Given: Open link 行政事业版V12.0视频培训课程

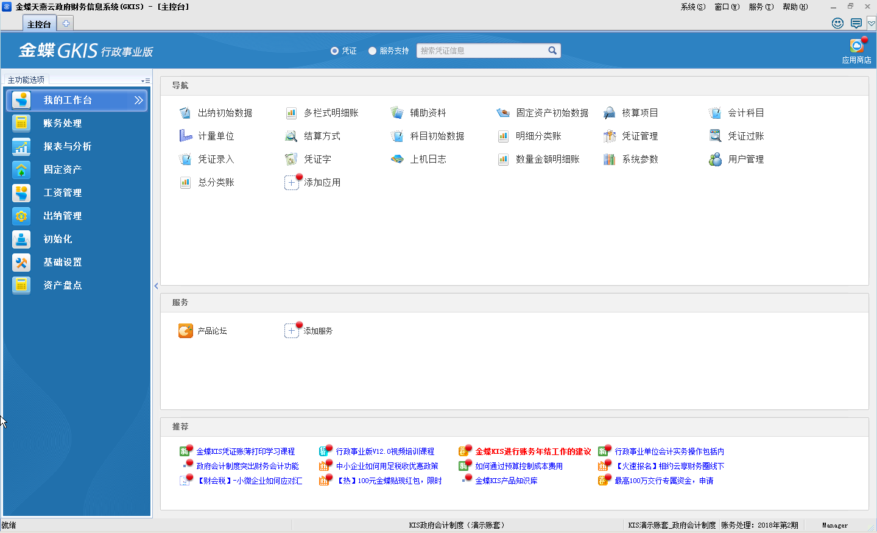Looking at the screenshot, I should (x=385, y=451).
